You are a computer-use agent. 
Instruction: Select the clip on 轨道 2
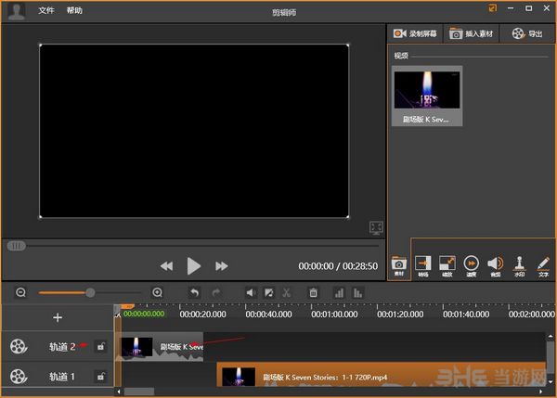coord(160,347)
